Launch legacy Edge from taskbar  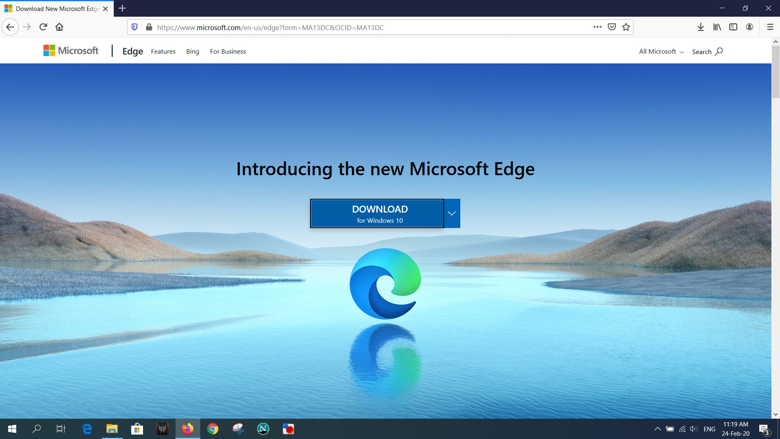click(x=87, y=429)
